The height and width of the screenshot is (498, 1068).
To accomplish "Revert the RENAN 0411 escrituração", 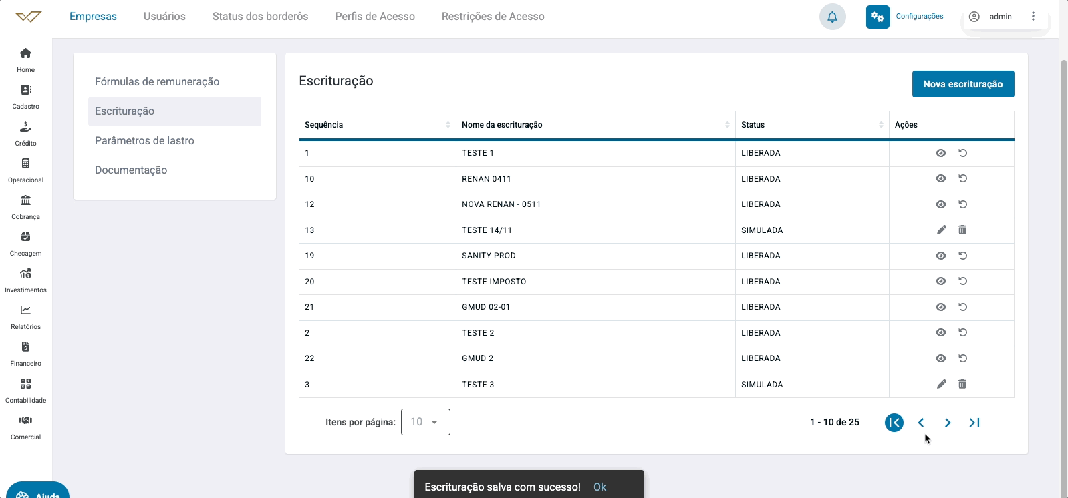I will [x=962, y=178].
